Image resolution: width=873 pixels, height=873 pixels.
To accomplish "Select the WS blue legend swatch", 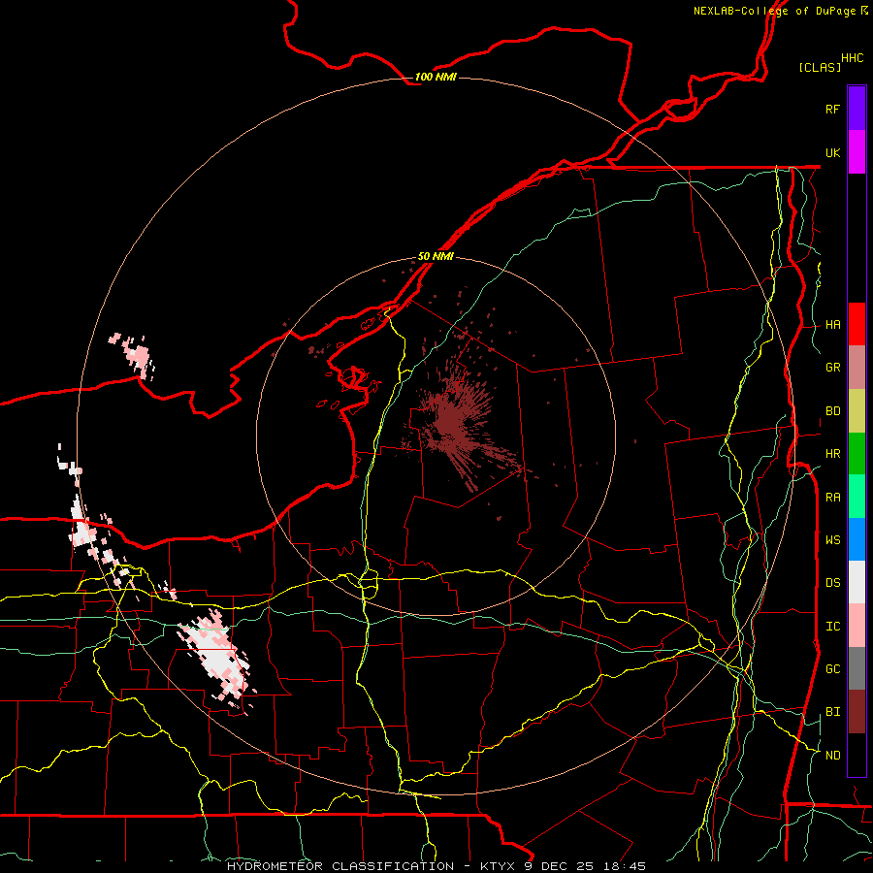I will (x=857, y=539).
